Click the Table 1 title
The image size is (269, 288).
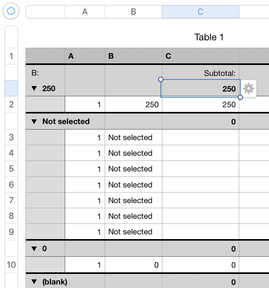[x=209, y=37]
